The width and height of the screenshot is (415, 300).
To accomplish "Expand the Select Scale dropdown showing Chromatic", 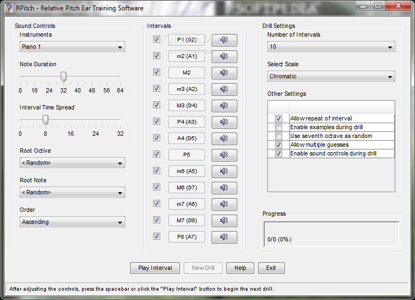I will [x=331, y=76].
